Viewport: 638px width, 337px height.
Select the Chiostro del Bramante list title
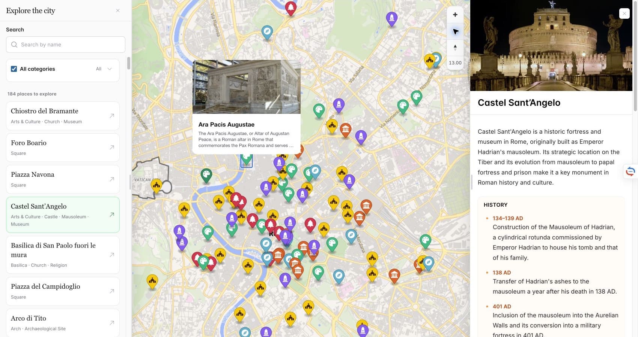45,111
